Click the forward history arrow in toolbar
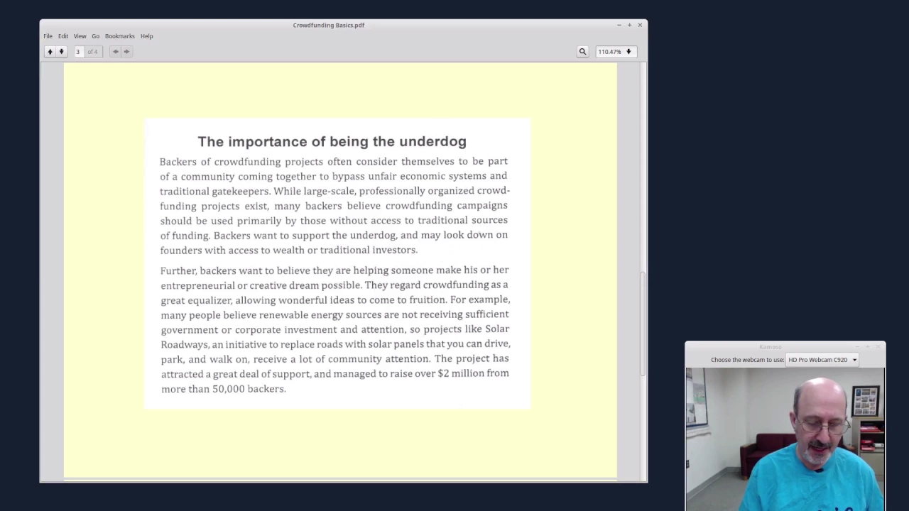This screenshot has height=511, width=909. point(126,51)
